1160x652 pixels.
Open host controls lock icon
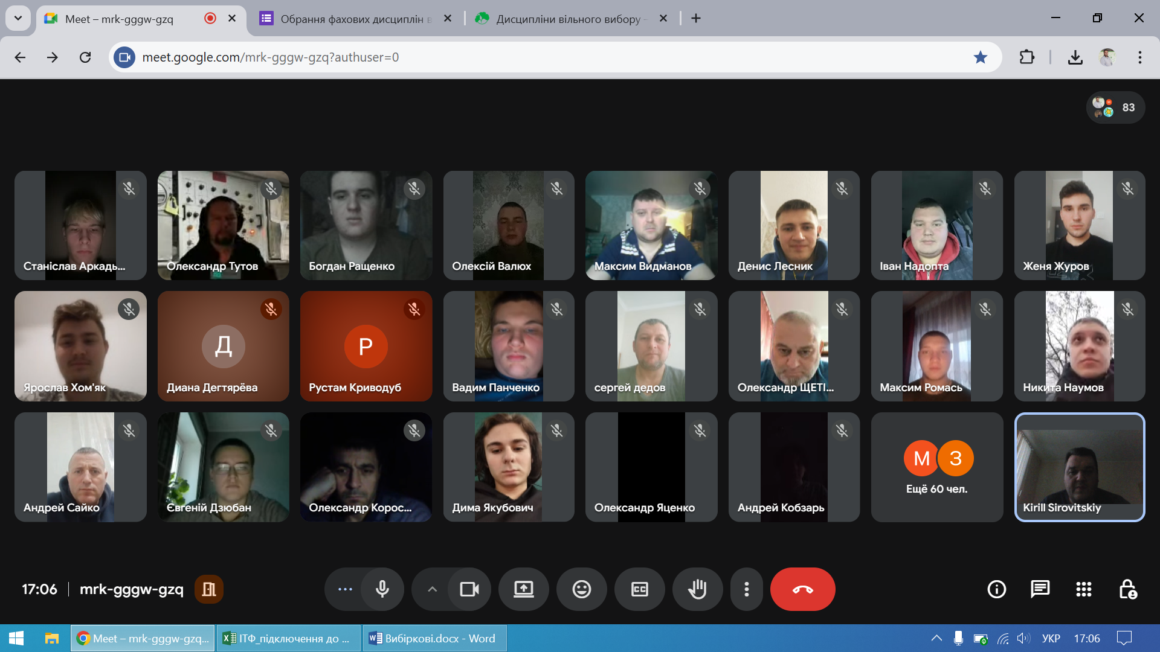[x=1127, y=589]
